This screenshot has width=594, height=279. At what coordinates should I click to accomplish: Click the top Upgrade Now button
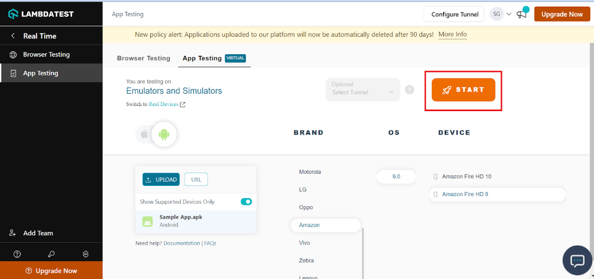[x=562, y=14]
